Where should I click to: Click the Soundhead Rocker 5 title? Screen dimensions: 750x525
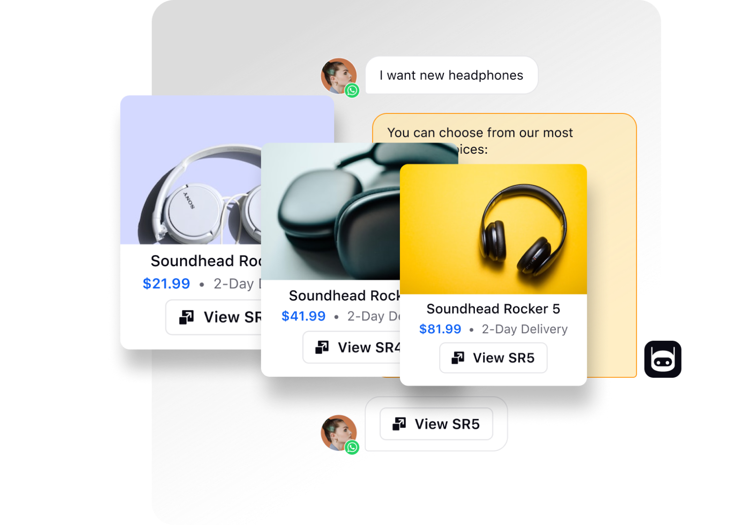[493, 309]
